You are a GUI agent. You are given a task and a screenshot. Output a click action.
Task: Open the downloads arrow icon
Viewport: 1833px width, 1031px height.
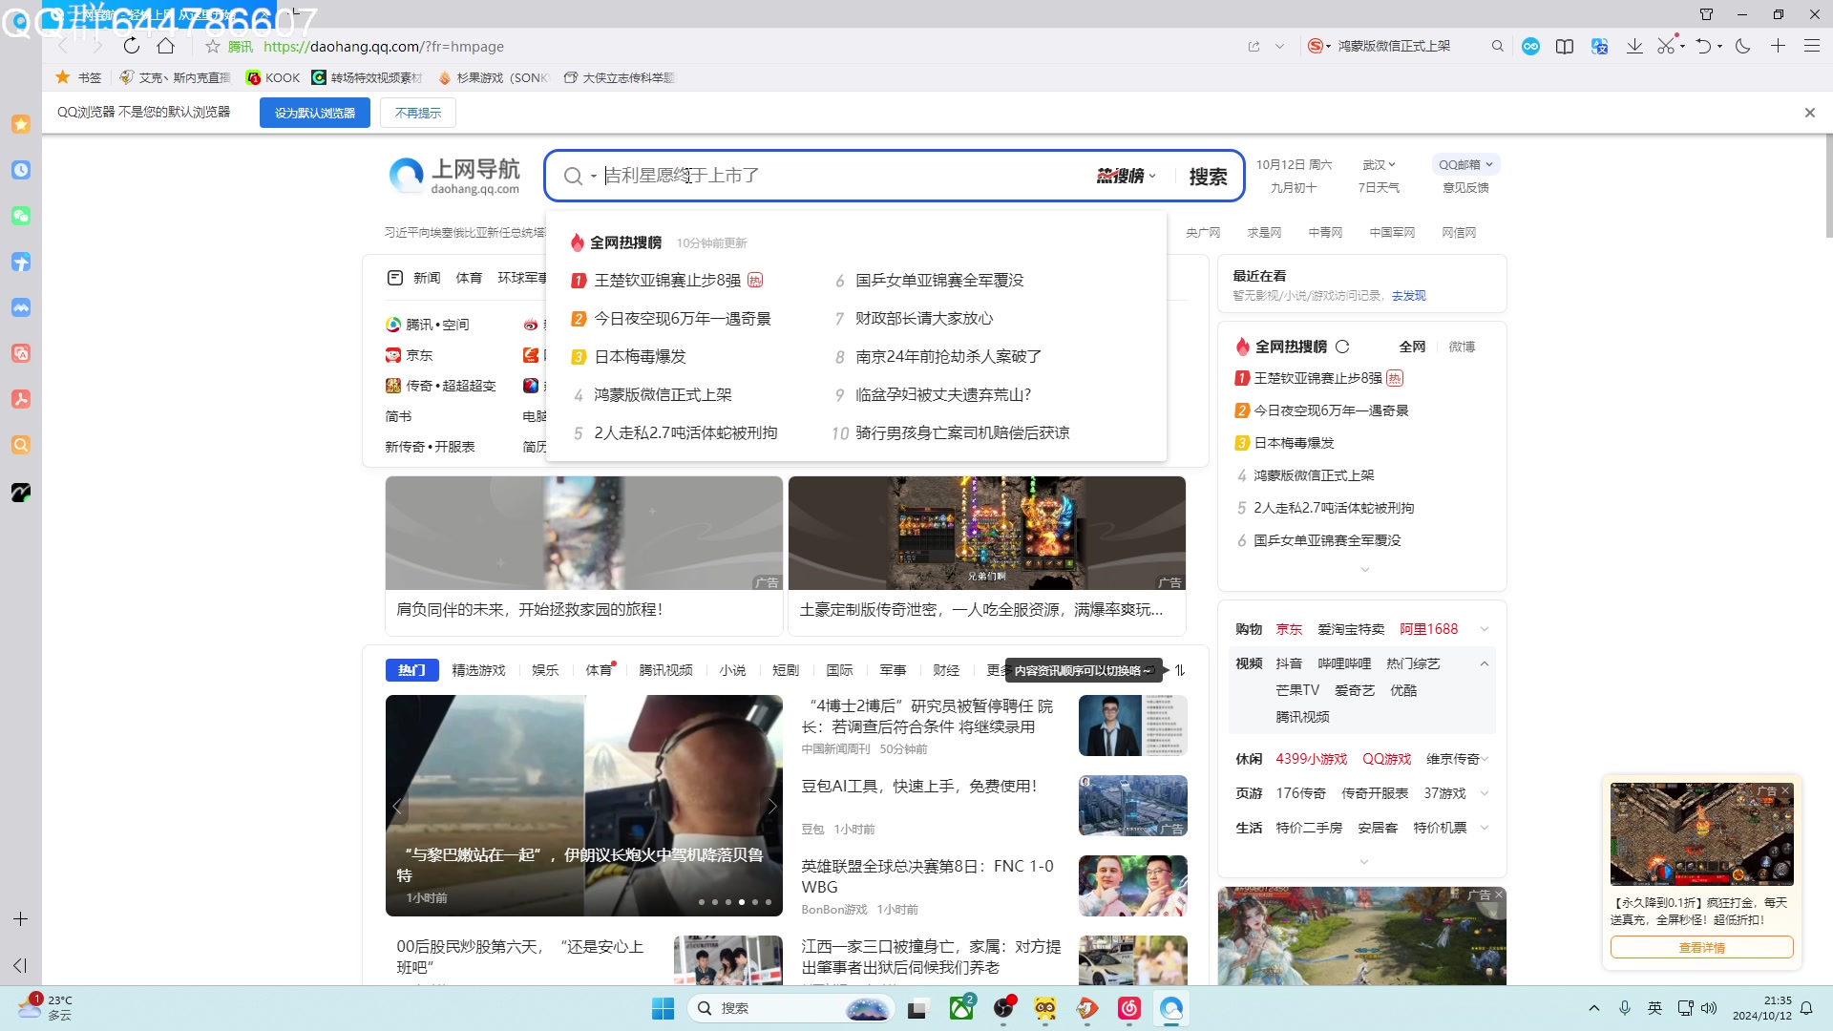(x=1634, y=46)
